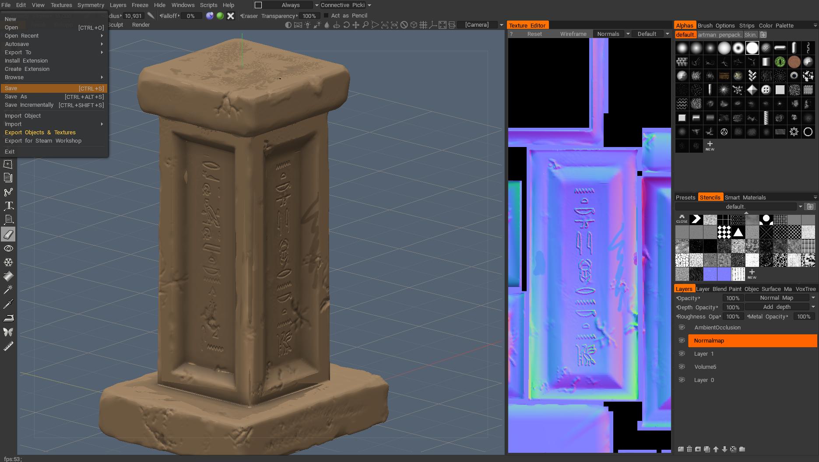The image size is (819, 462).
Task: Open the stencils default. folder dropdown
Action: coord(739,206)
